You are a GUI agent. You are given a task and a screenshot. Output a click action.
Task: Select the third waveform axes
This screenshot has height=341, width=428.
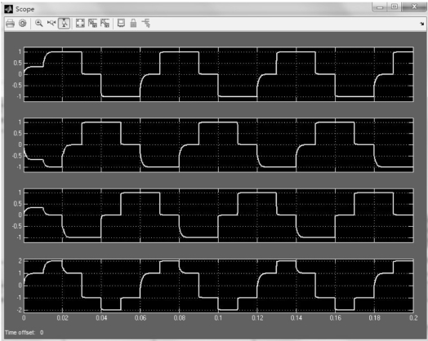click(x=219, y=215)
